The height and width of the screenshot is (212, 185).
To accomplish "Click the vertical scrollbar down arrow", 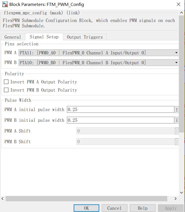I will pyautogui.click(x=182, y=193).
